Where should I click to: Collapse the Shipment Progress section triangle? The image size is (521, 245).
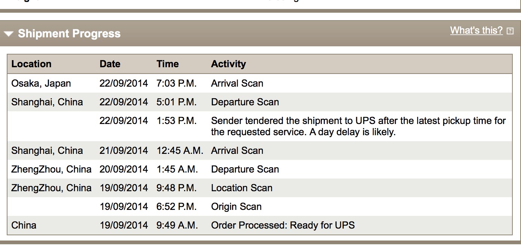pyautogui.click(x=9, y=34)
